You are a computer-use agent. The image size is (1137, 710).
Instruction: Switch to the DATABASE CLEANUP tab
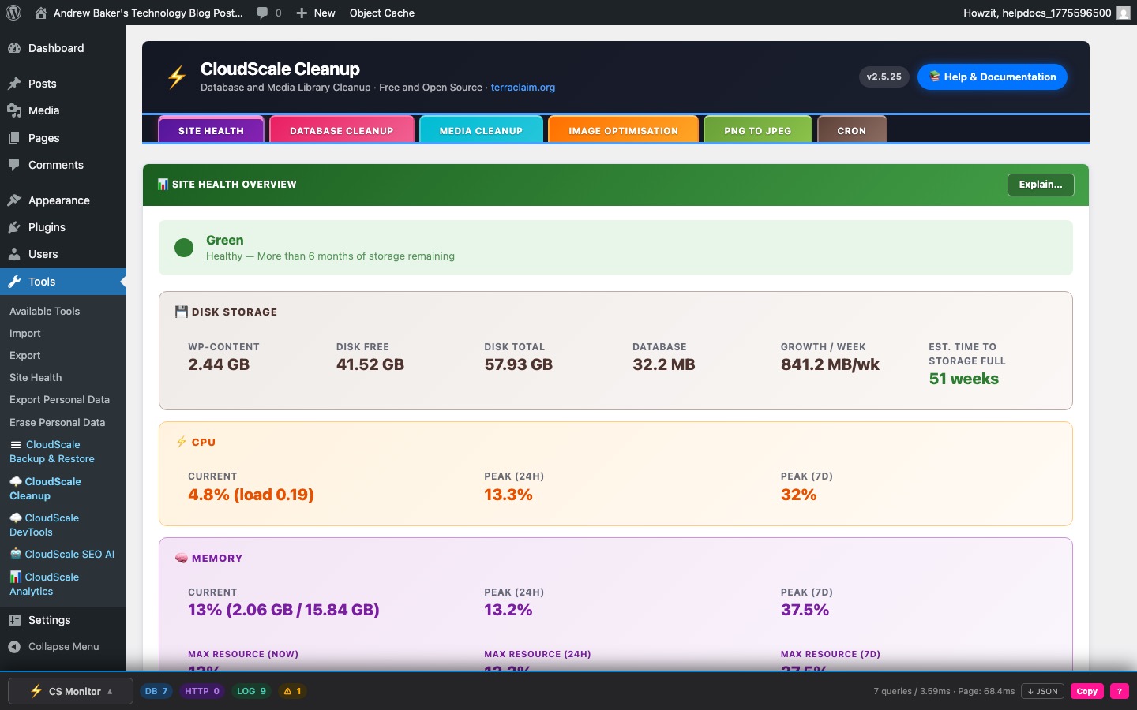[x=341, y=129]
